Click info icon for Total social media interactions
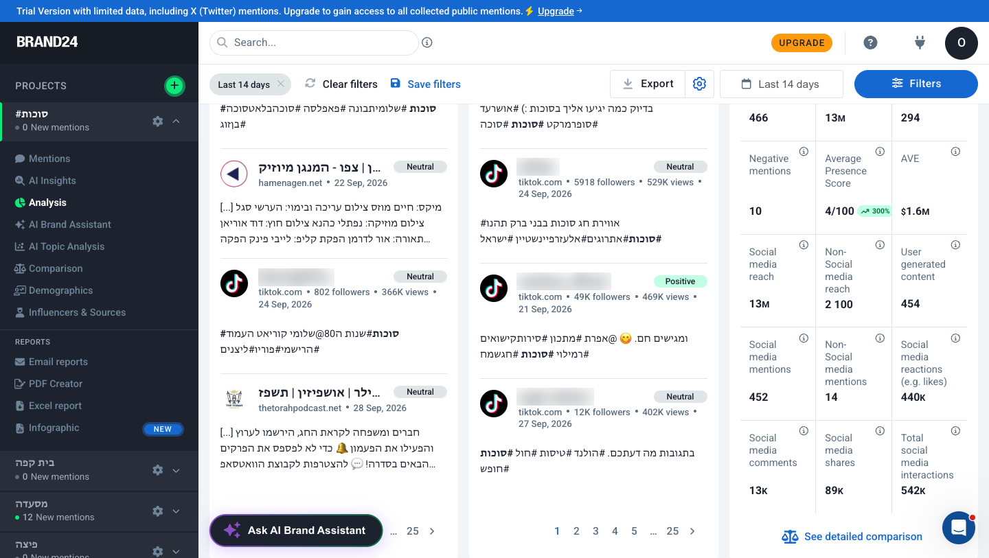This screenshot has width=989, height=558. [955, 431]
